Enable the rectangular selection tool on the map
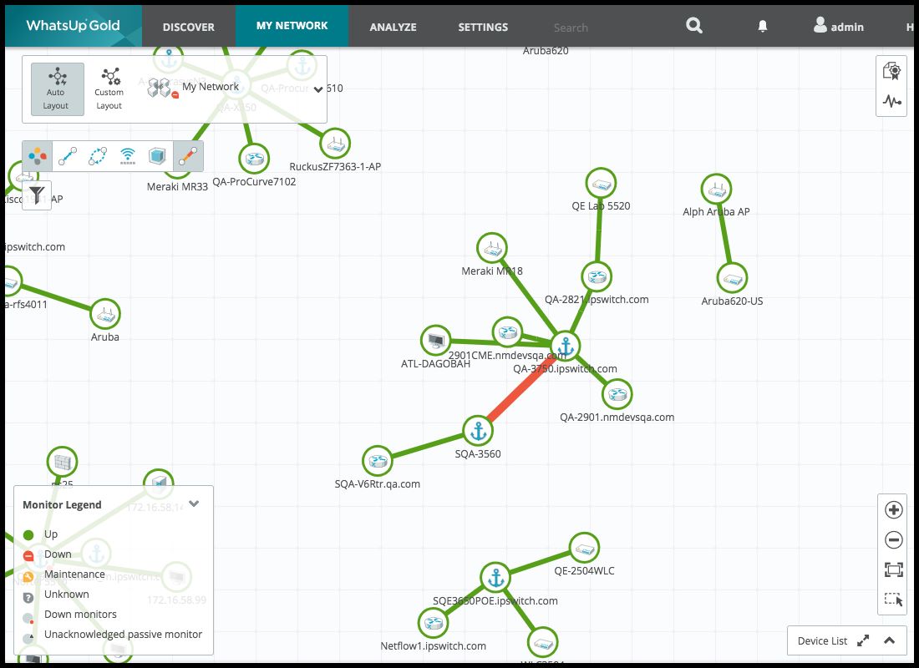The image size is (919, 668). coord(893,599)
